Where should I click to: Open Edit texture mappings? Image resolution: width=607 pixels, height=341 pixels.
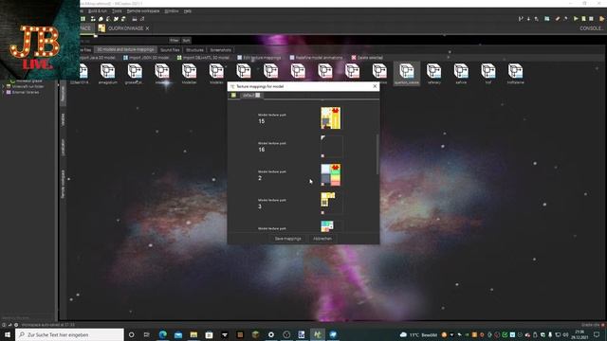pos(259,58)
